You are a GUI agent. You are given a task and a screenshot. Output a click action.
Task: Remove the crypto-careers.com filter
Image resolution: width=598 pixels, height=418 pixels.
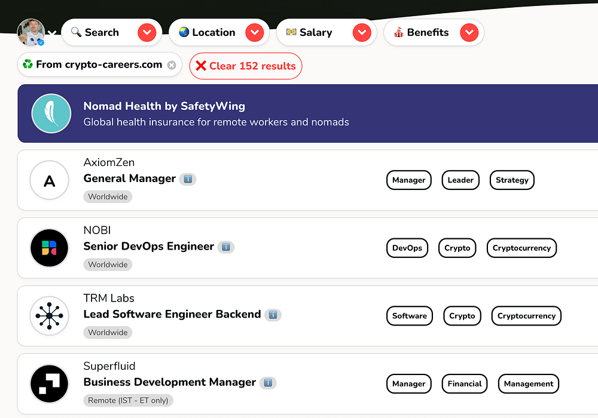pyautogui.click(x=172, y=65)
